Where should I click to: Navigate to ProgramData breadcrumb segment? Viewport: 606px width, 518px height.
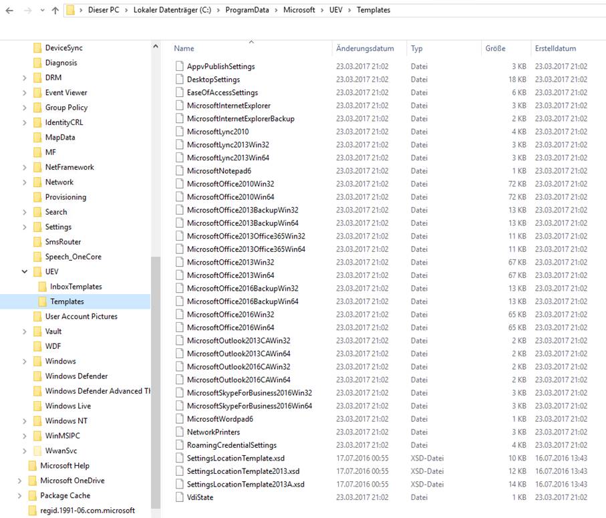[x=247, y=10]
